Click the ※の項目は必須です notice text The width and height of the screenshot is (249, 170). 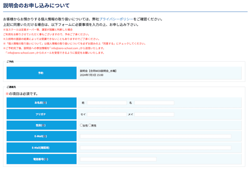click(x=22, y=94)
